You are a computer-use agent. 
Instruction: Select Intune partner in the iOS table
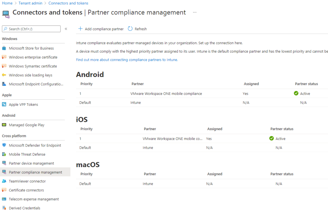(x=148, y=148)
